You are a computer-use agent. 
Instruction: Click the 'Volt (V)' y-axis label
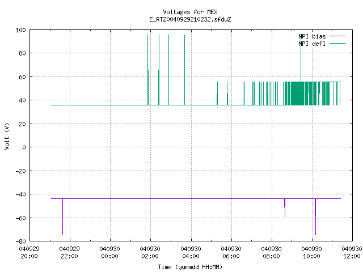pyautogui.click(x=7, y=136)
